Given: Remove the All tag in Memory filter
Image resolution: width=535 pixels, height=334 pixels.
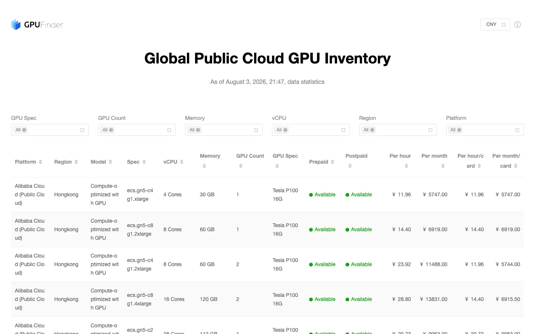Looking at the screenshot, I should click(x=198, y=130).
